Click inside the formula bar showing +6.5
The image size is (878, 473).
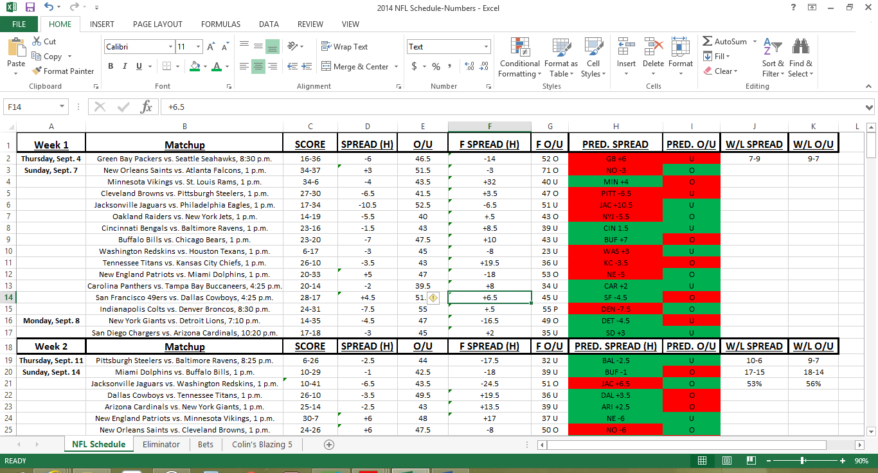450,107
